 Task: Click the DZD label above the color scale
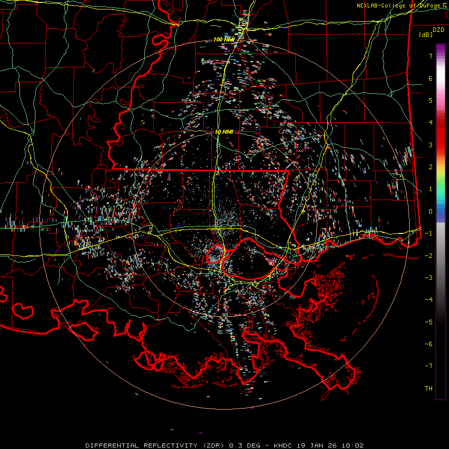(x=439, y=30)
